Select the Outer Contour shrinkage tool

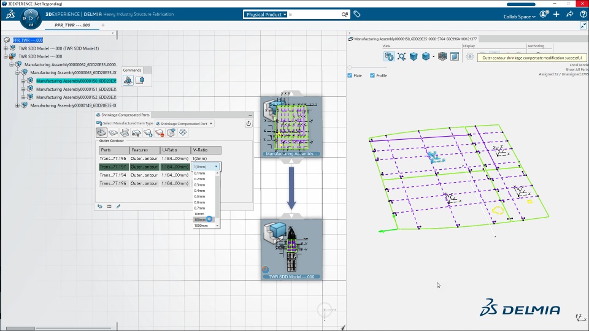(101, 132)
